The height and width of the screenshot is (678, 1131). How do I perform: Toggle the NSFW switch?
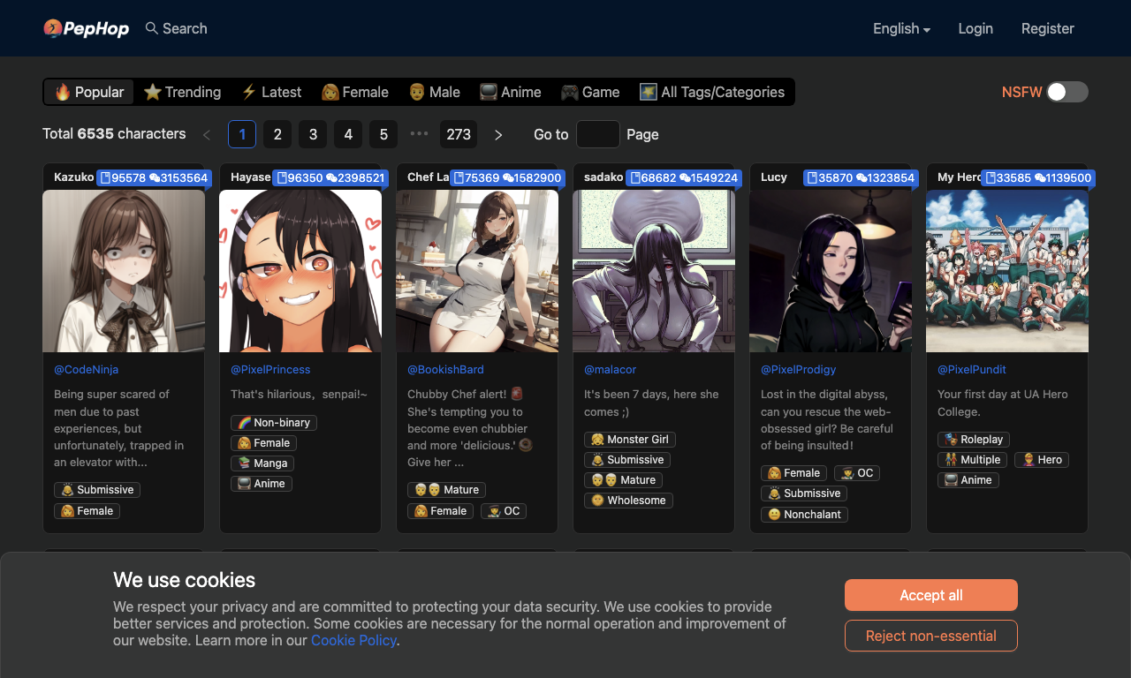(x=1067, y=92)
